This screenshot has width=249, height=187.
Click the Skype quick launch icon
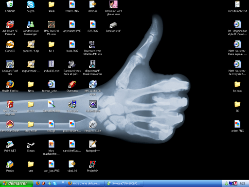coord(54,184)
